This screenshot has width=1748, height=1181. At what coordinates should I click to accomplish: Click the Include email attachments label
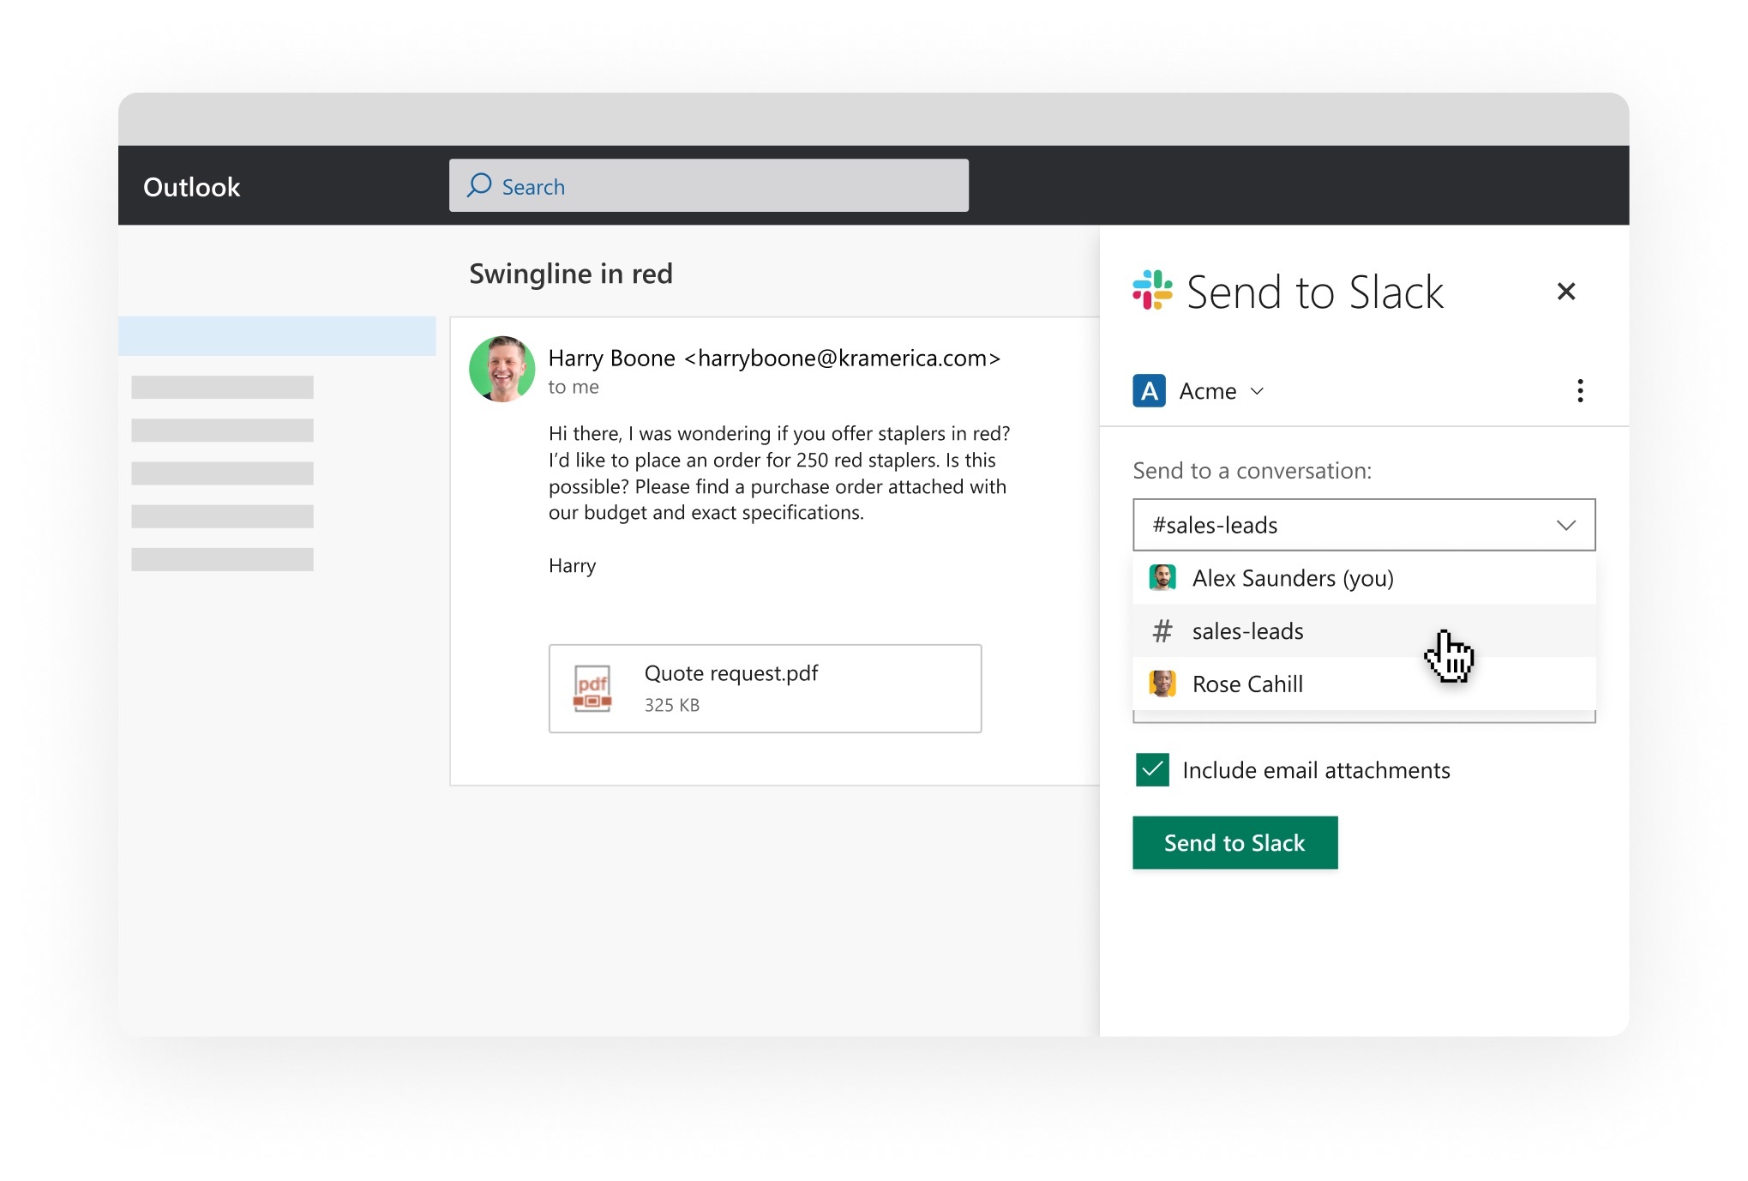point(1316,770)
